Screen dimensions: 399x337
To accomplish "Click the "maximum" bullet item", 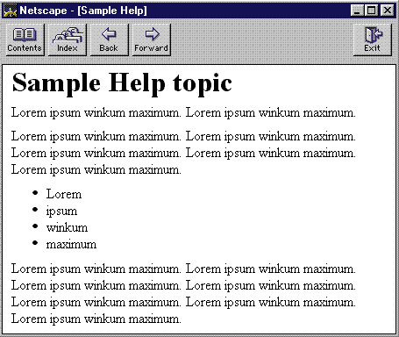I will (x=71, y=244).
